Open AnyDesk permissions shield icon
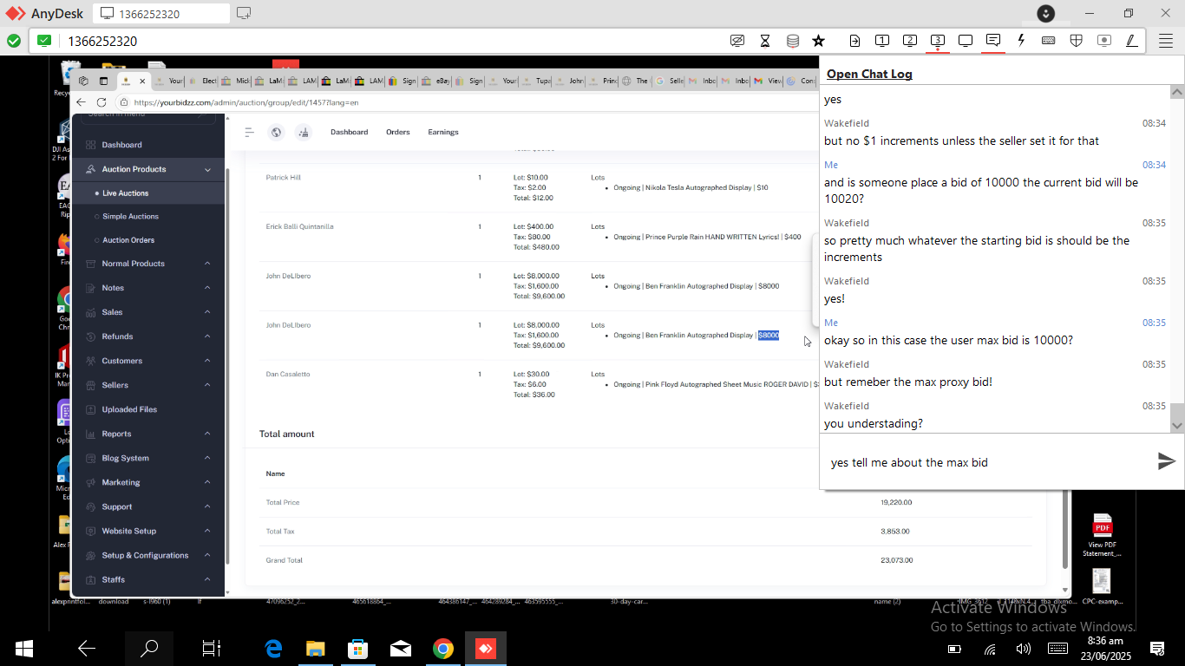The height and width of the screenshot is (666, 1185). 1077,41
